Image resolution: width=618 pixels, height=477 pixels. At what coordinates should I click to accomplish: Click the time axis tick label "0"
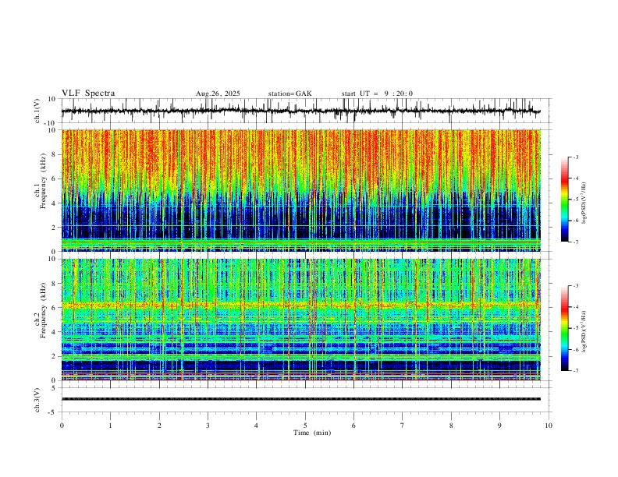point(62,426)
